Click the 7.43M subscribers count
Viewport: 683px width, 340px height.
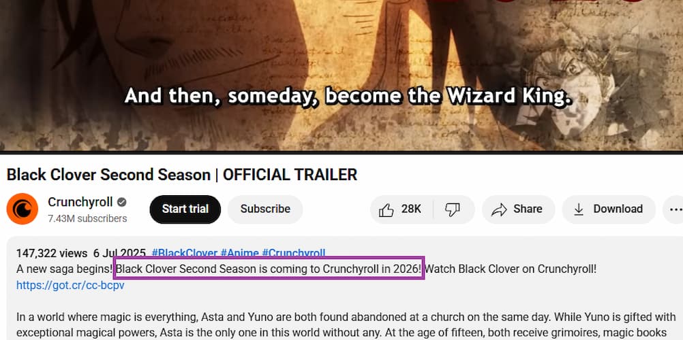(x=87, y=218)
